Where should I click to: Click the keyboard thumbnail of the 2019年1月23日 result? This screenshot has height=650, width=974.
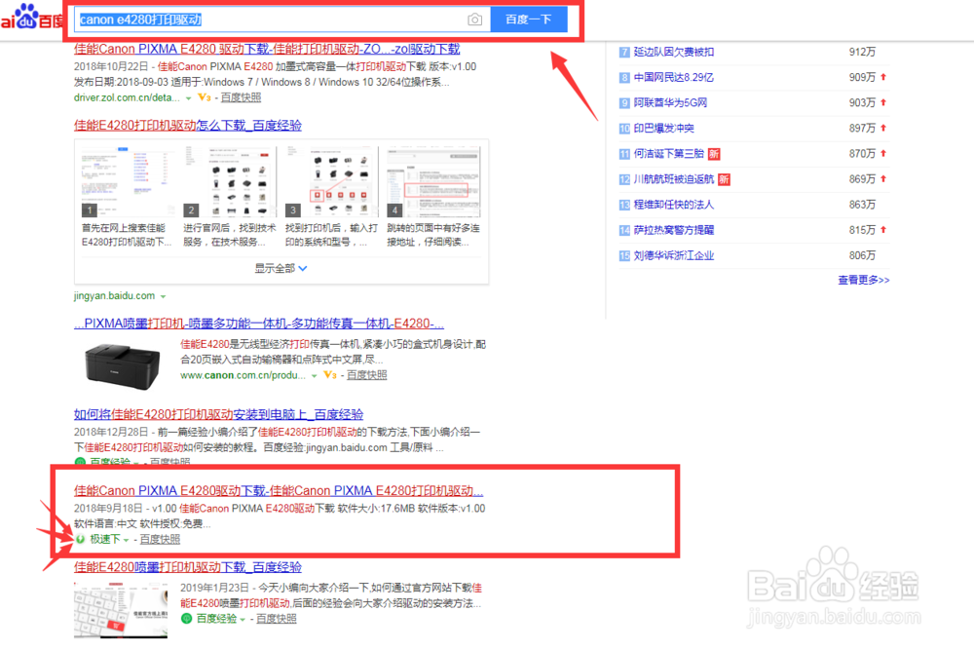pos(121,610)
